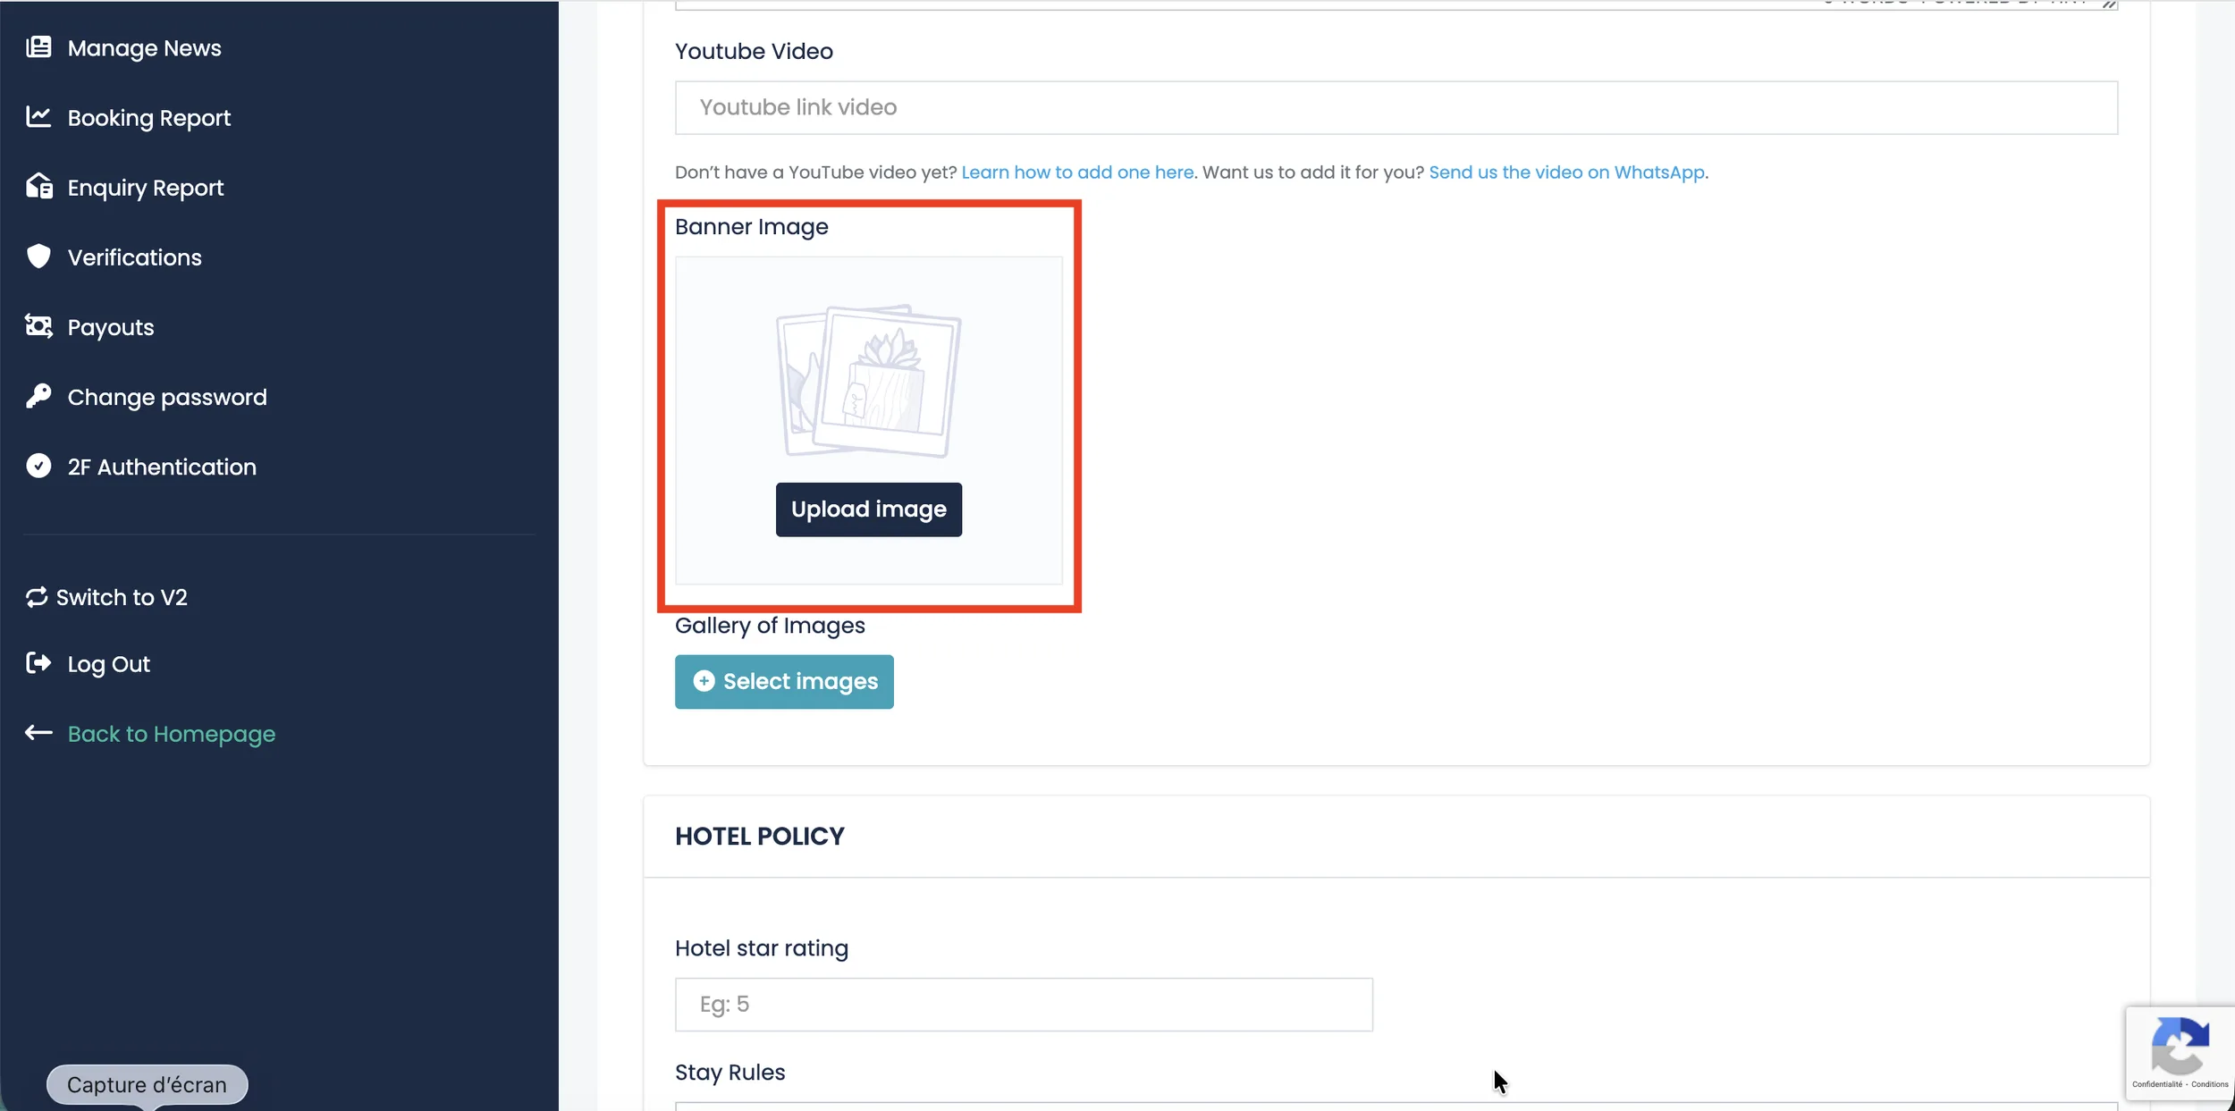Go to Payouts in the sidebar
The image size is (2235, 1111).
coord(111,327)
